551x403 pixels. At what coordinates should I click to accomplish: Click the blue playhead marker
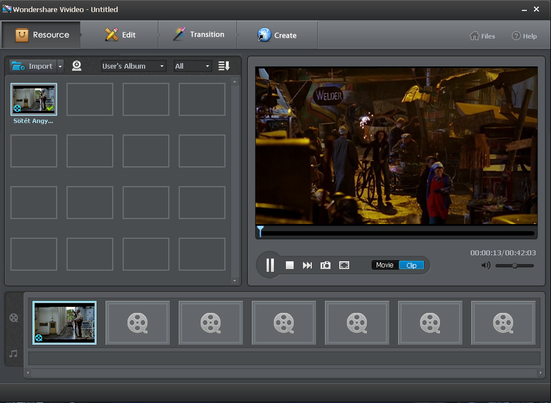pos(260,232)
